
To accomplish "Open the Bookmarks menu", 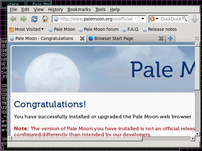I will coord(79,9).
